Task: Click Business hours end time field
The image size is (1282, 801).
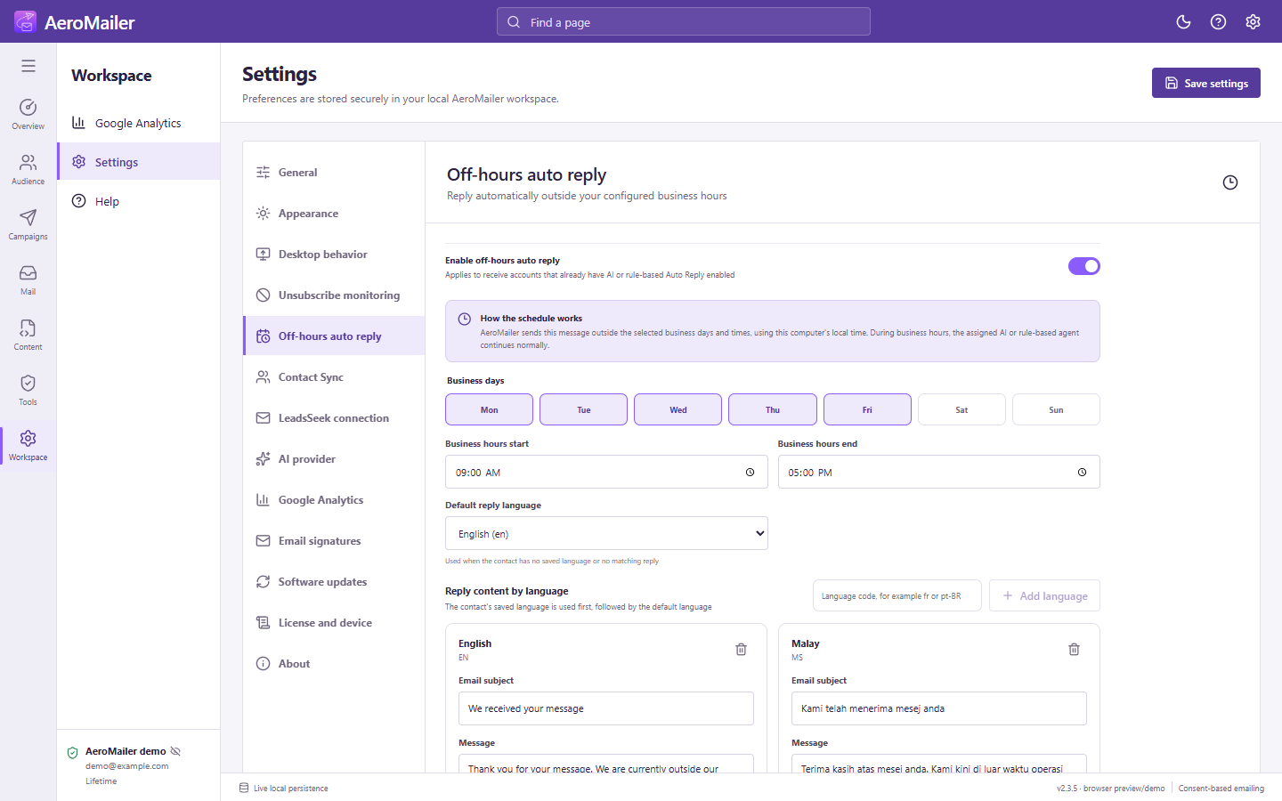Action: coord(938,472)
